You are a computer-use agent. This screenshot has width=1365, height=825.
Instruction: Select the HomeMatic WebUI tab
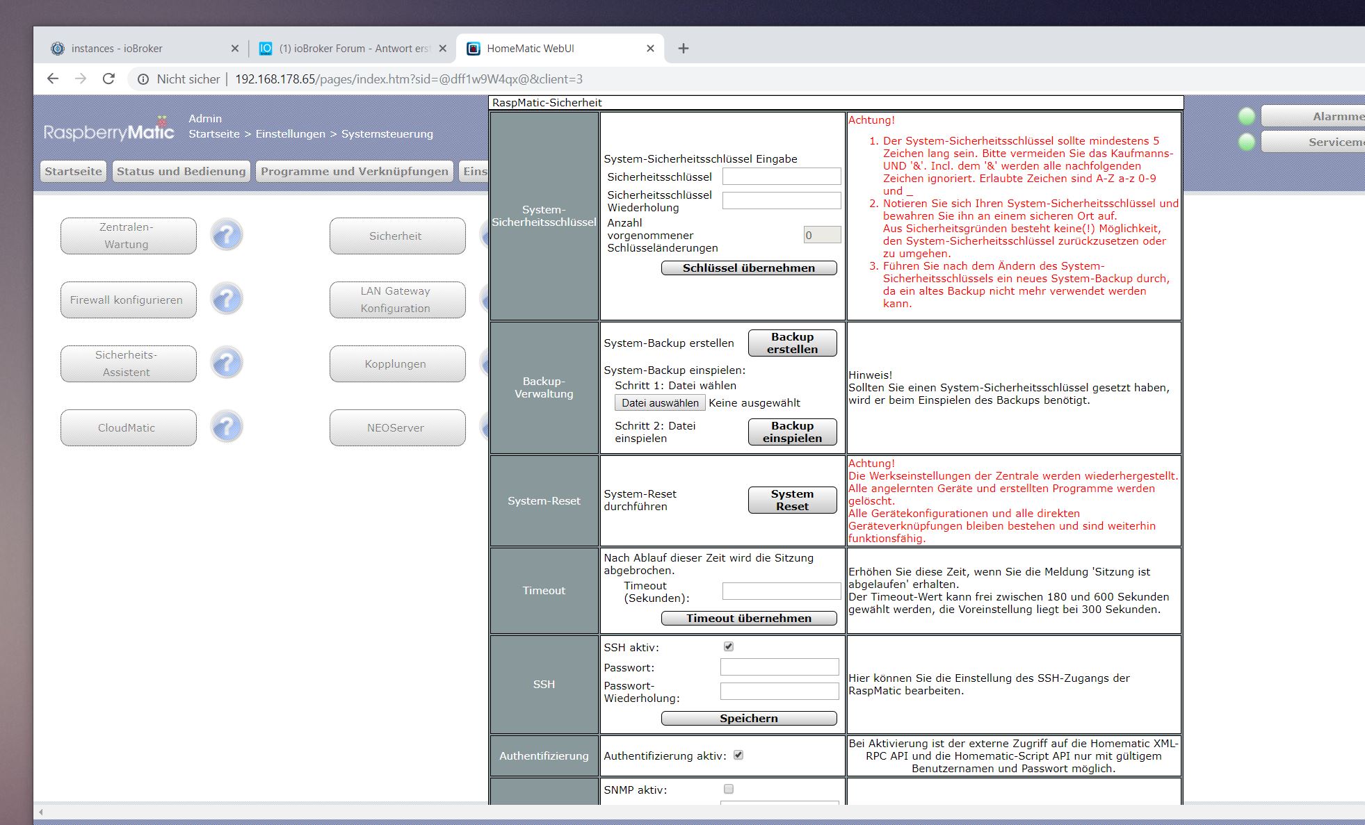(560, 48)
